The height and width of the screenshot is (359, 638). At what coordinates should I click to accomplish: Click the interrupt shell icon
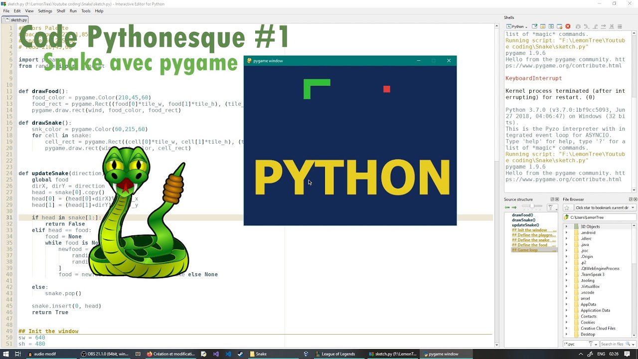pyautogui.click(x=559, y=26)
